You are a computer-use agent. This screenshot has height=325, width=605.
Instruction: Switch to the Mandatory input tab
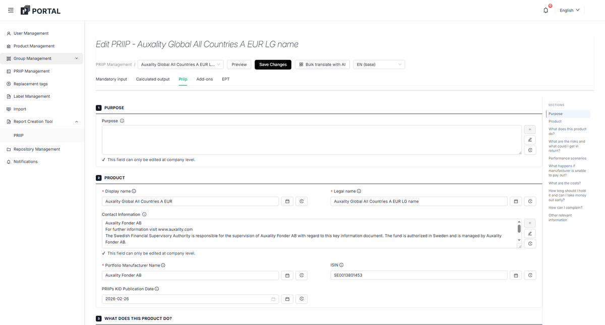click(111, 79)
